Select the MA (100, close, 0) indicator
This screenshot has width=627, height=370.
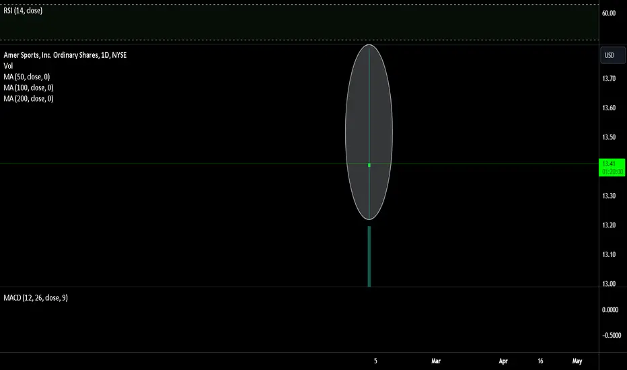pos(28,87)
